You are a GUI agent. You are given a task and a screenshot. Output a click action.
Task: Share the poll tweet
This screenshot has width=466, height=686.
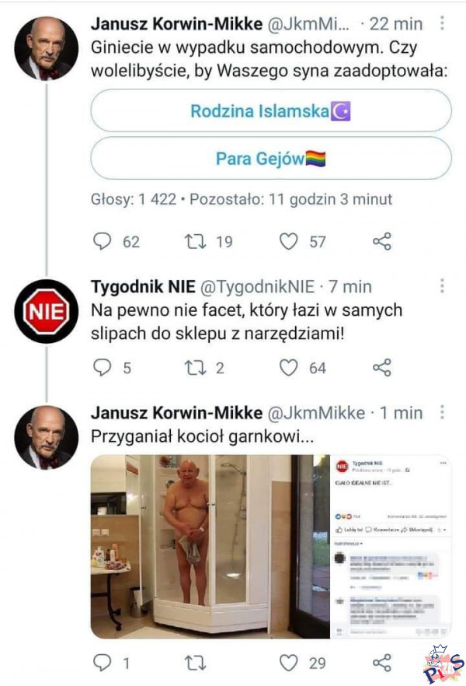tap(381, 242)
